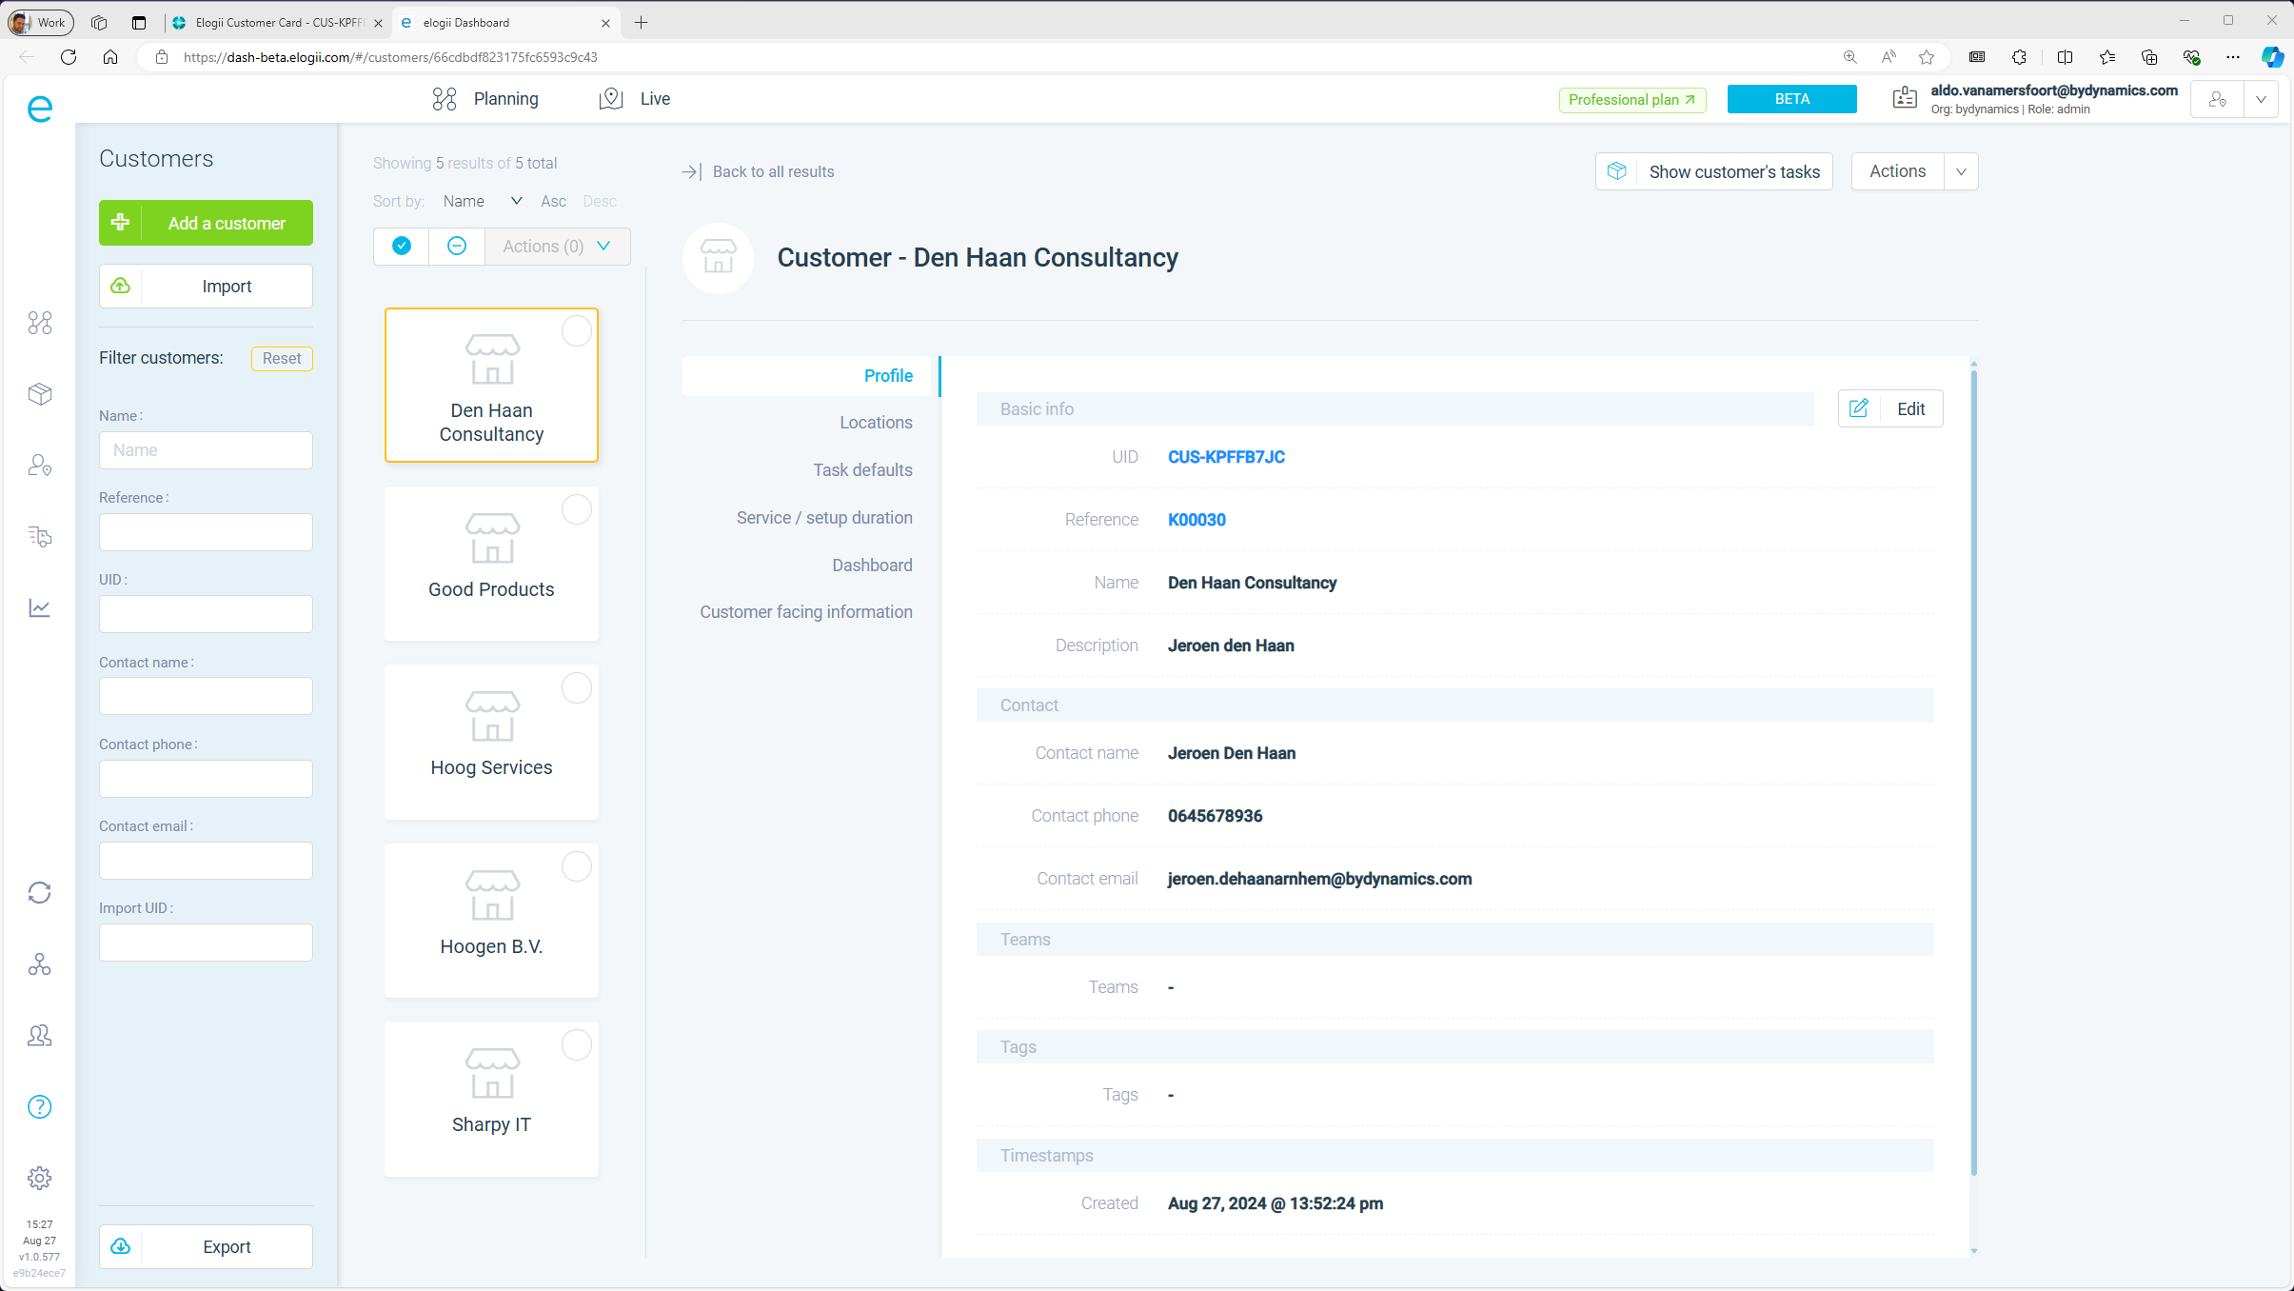The height and width of the screenshot is (1291, 2294).
Task: Select Good Products customer checkbox
Action: 576,509
